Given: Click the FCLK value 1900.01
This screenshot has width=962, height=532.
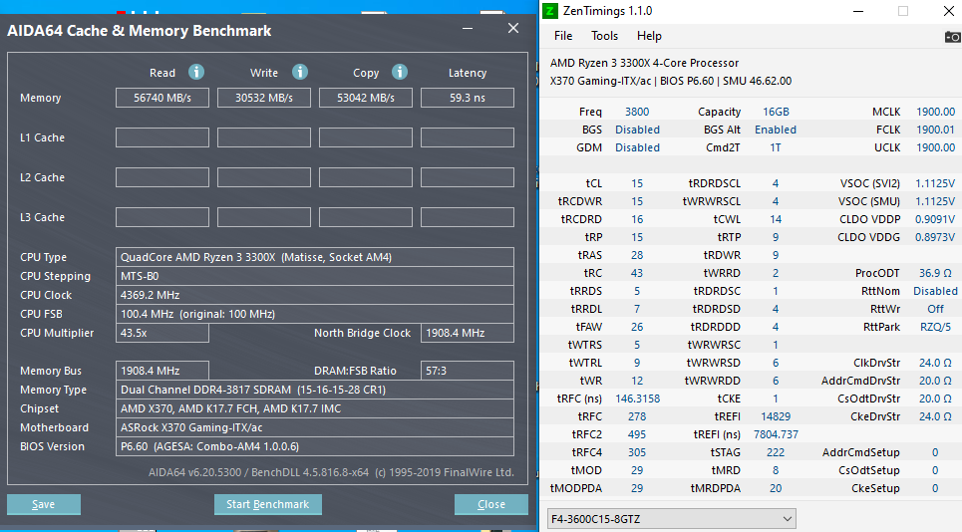Looking at the screenshot, I should pos(935,130).
